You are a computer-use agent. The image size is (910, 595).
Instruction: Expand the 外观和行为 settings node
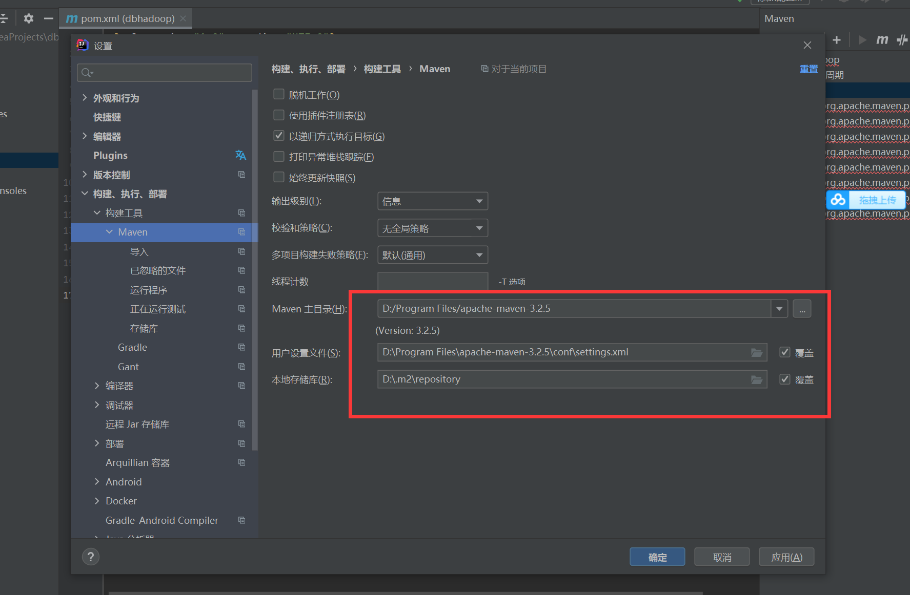pyautogui.click(x=85, y=98)
